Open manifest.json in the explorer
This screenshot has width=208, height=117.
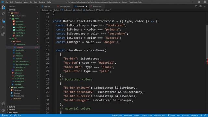point(20,33)
